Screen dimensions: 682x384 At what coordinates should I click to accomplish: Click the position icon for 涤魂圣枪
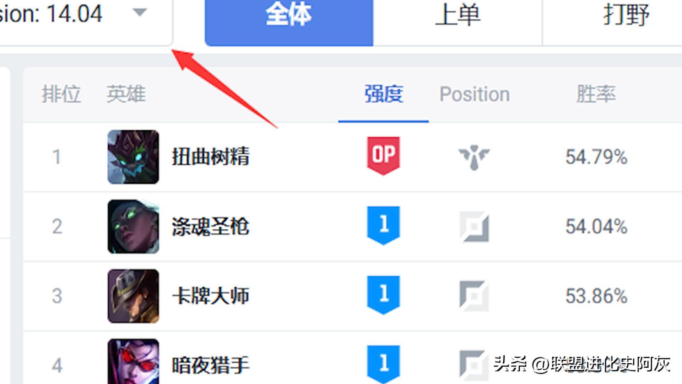(474, 227)
